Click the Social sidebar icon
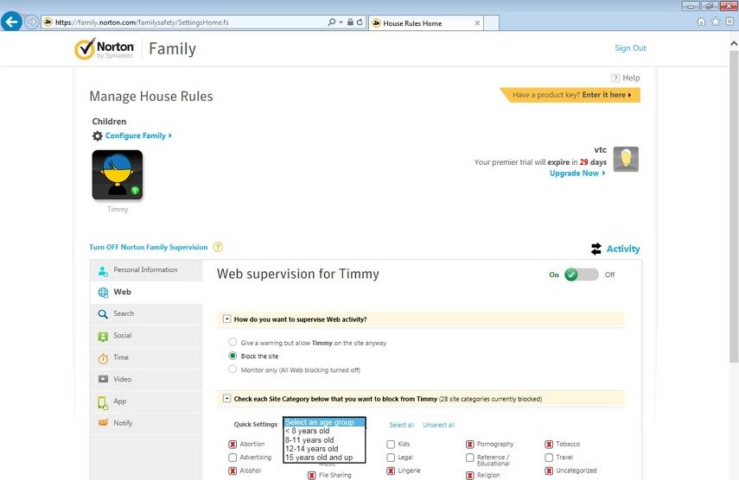The image size is (739, 480). [103, 336]
